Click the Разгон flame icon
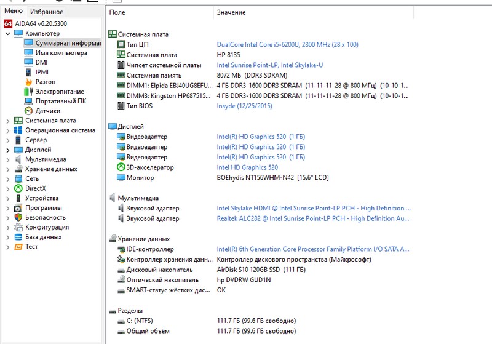The width and height of the screenshot is (492, 344). pyautogui.click(x=28, y=82)
